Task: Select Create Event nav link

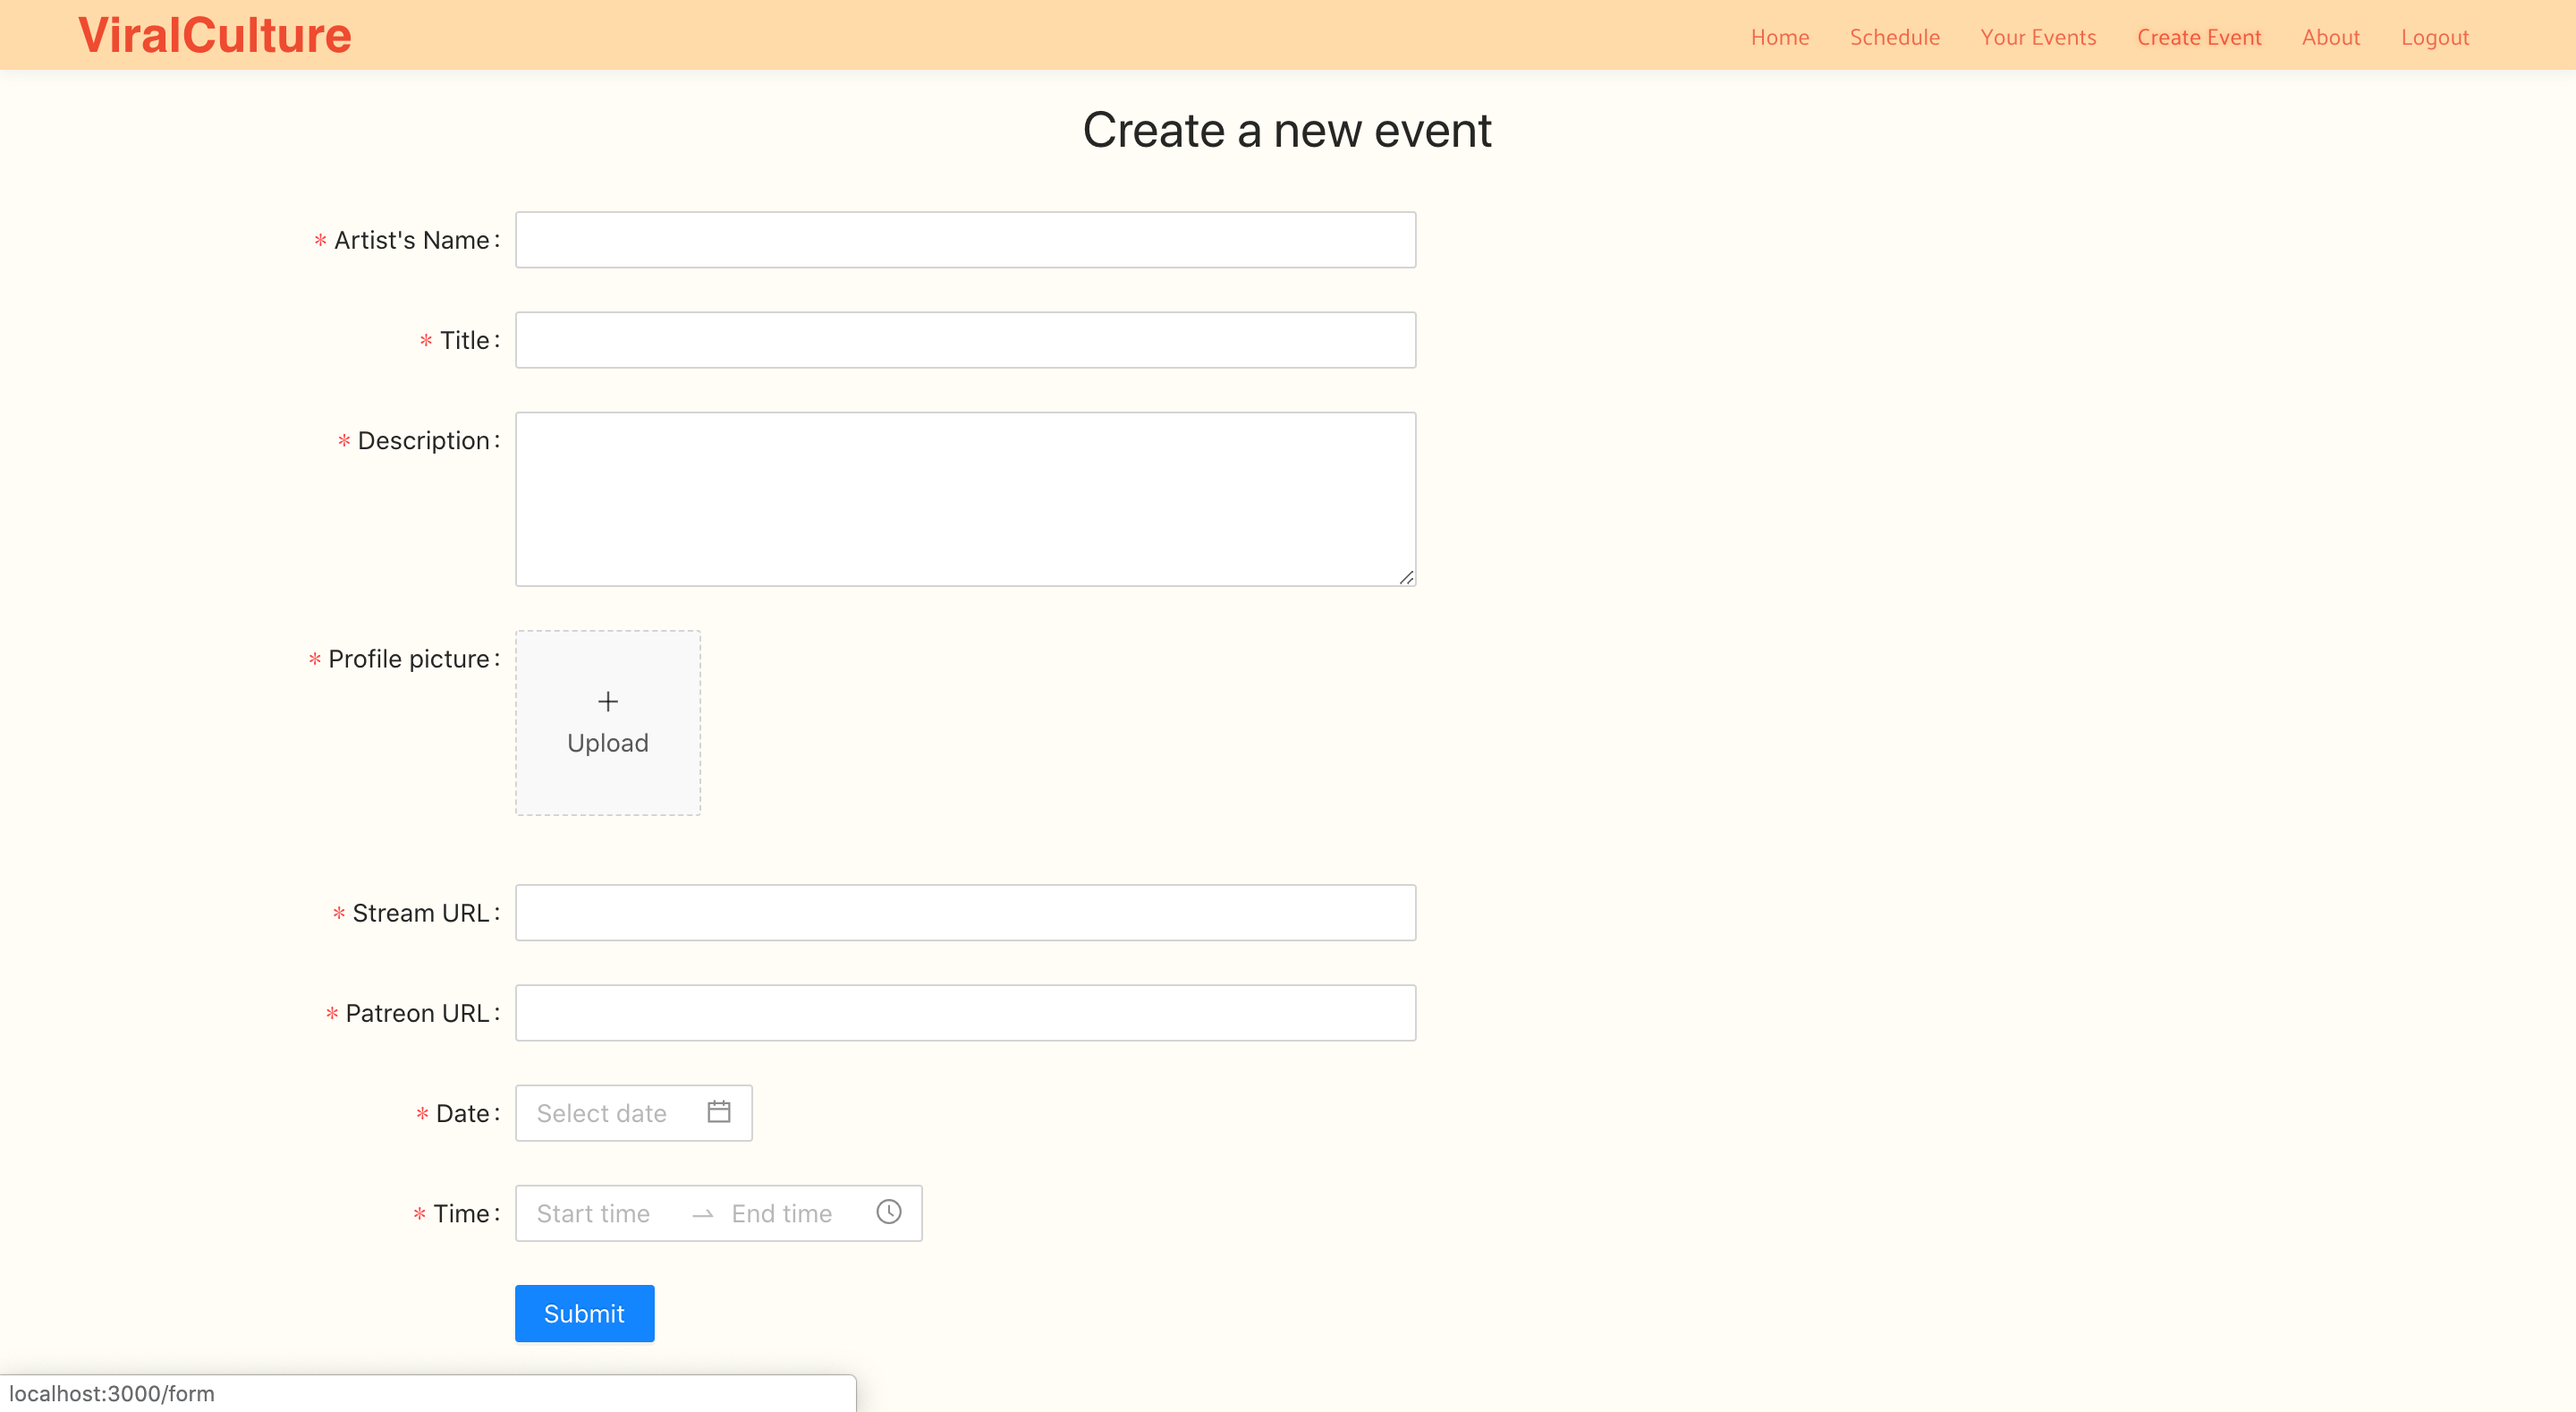Action: pyautogui.click(x=2198, y=37)
